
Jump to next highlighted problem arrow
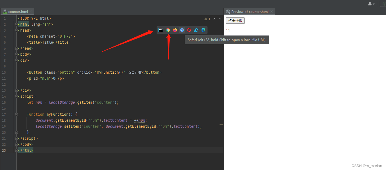[x=220, y=19]
